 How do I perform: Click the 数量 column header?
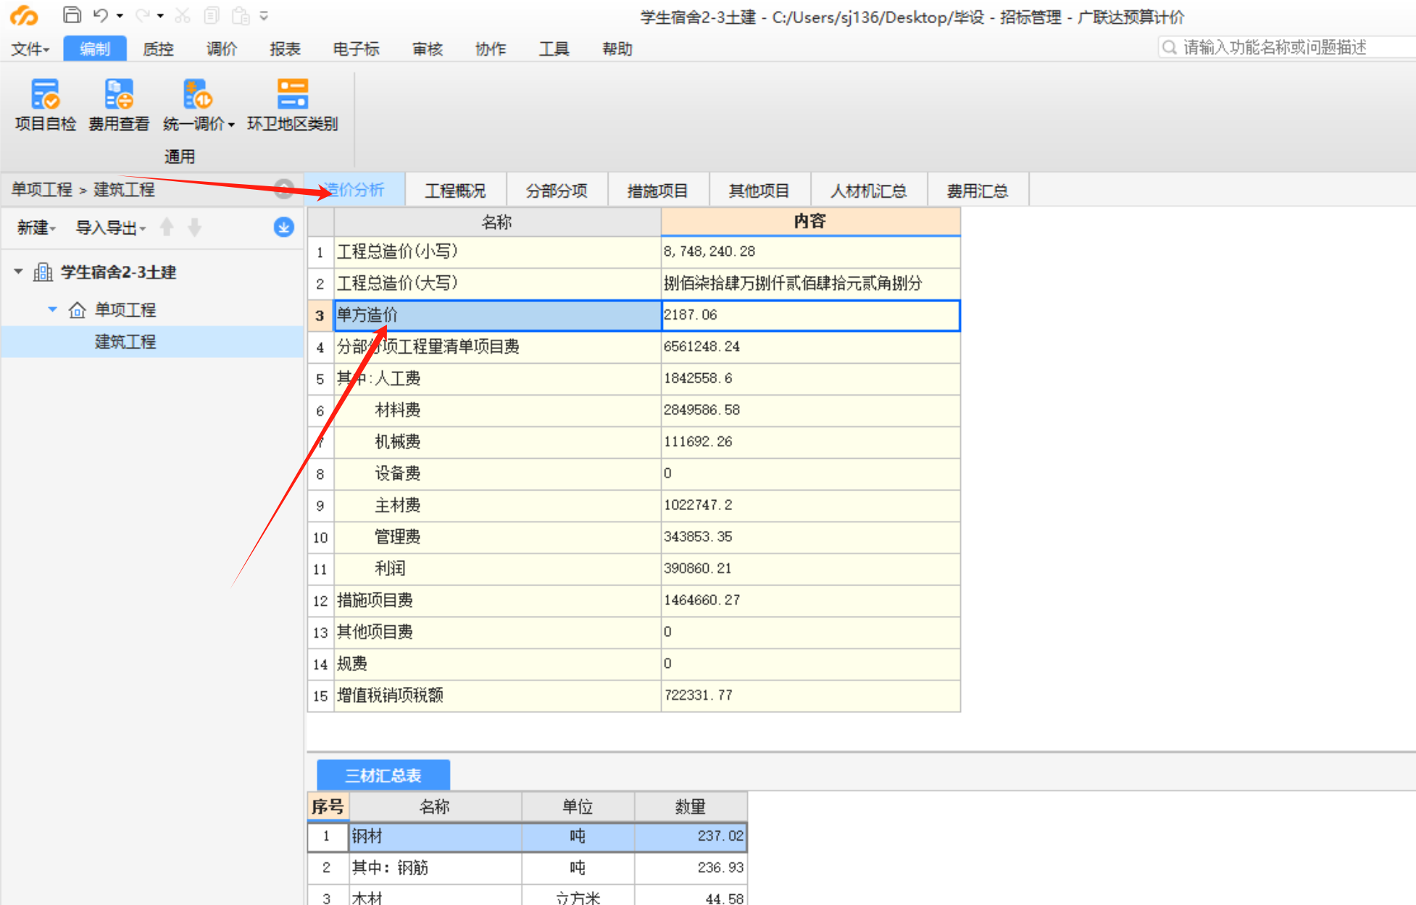[690, 806]
